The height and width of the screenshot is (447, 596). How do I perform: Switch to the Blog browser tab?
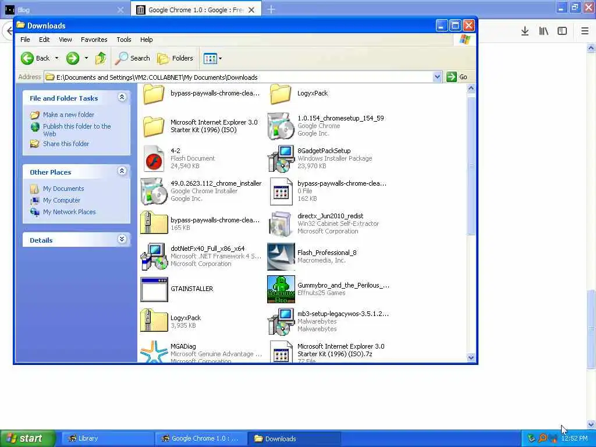click(65, 10)
